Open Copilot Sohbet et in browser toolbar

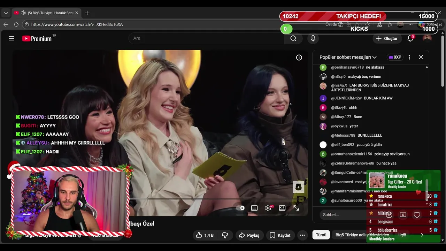[430, 24]
